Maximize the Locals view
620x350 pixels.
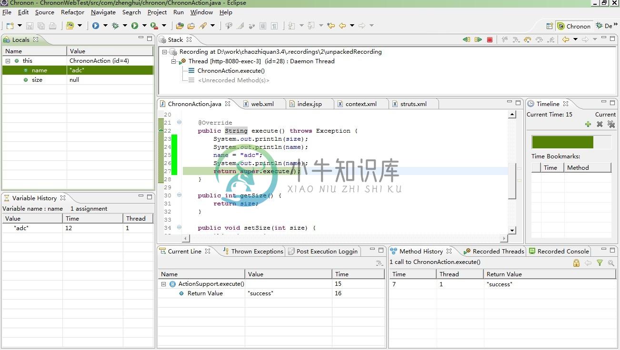click(150, 38)
